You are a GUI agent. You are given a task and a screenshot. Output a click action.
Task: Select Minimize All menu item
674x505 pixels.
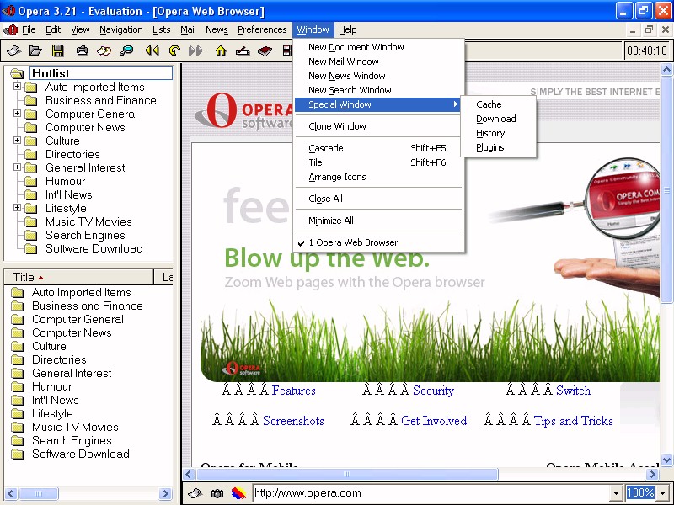pos(378,221)
